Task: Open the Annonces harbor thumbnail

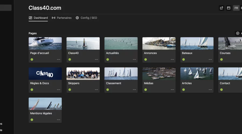Action: tap(159, 43)
